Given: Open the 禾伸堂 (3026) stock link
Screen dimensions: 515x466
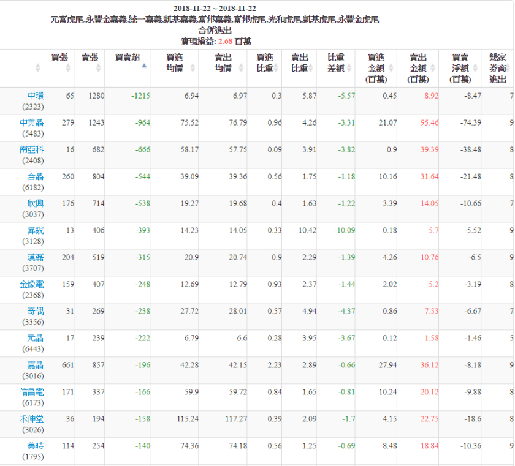Looking at the screenshot, I should tap(32, 419).
